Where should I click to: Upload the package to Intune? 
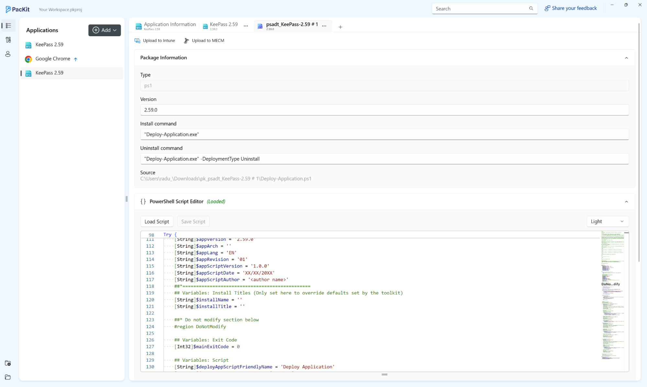[x=155, y=40]
